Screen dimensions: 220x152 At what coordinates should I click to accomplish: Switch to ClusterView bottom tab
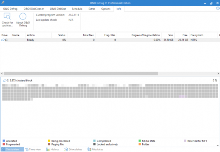point(12,149)
